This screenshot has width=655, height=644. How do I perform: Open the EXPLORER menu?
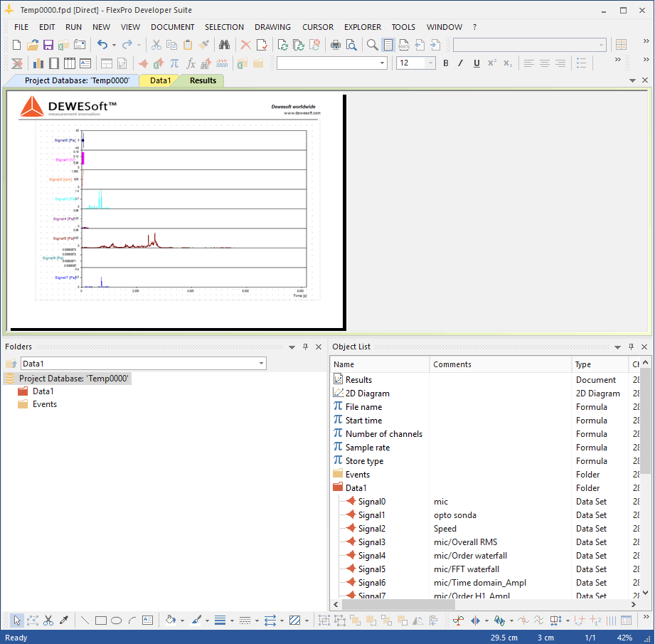pos(363,27)
